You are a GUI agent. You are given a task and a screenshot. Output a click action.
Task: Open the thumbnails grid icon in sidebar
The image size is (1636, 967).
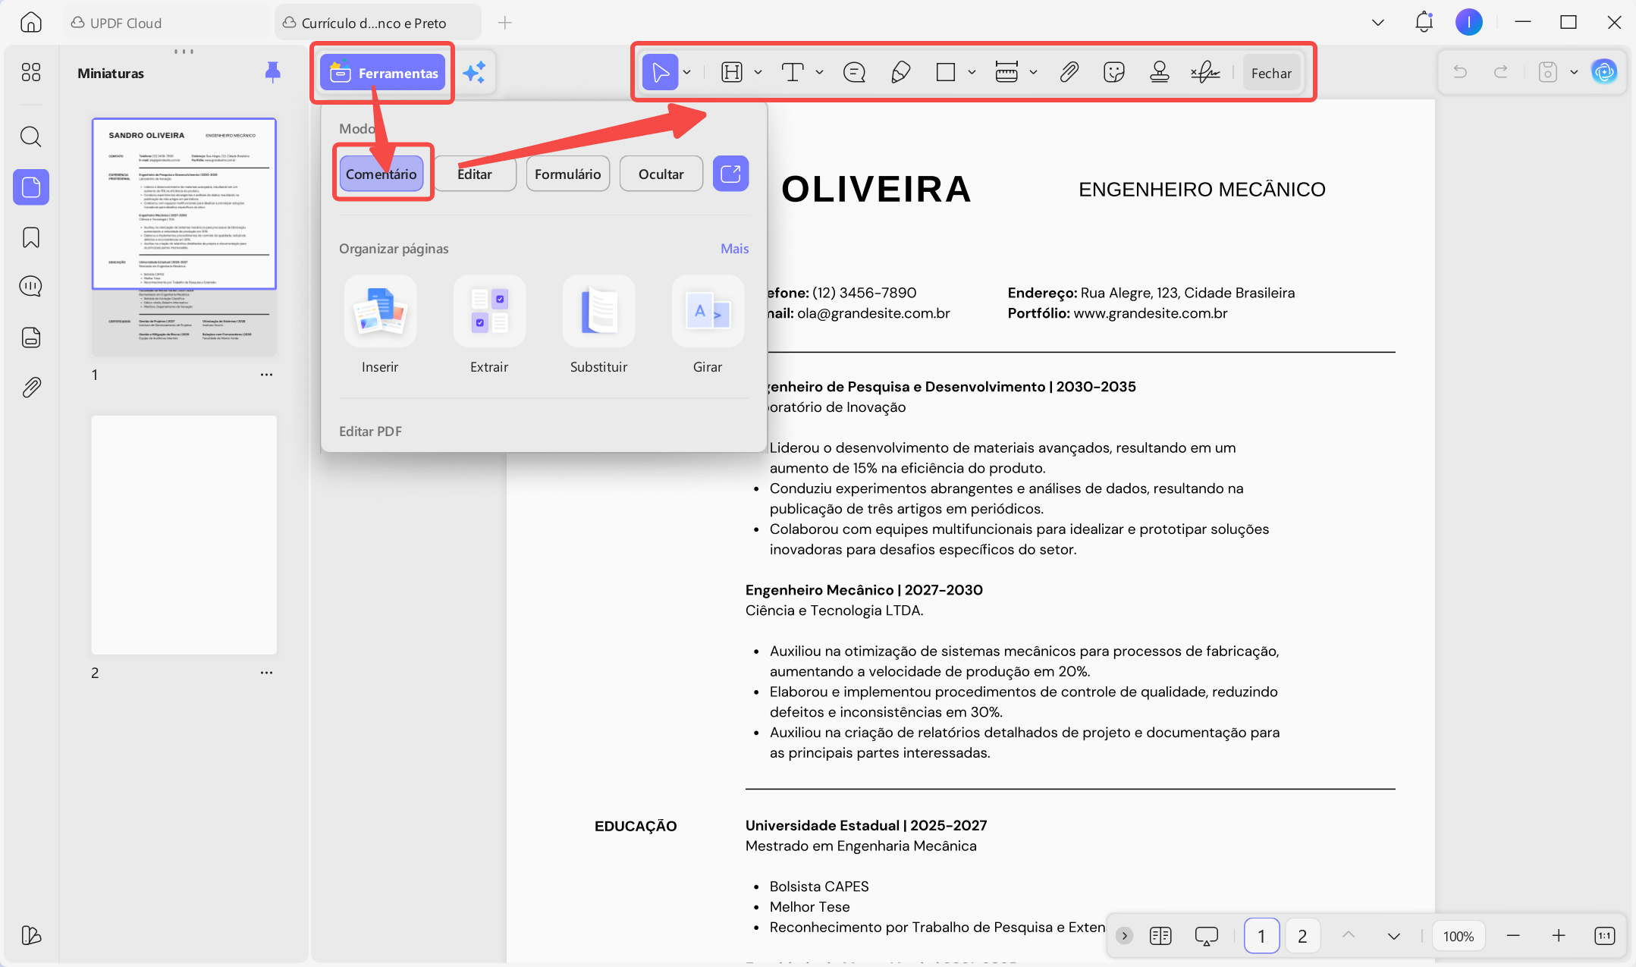click(30, 72)
